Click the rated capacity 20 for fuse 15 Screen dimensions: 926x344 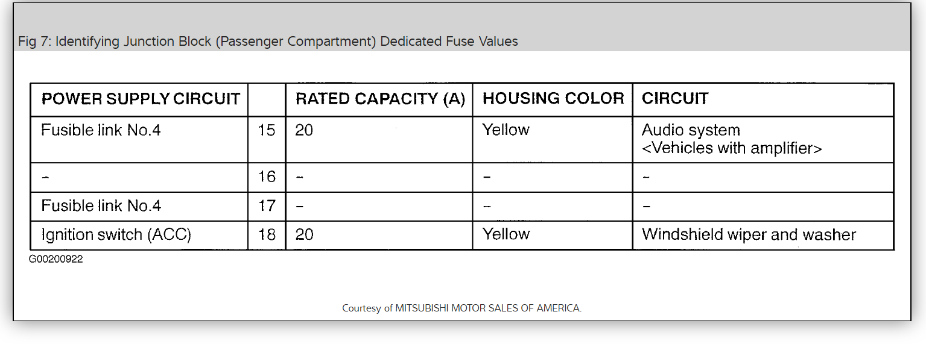[305, 130]
